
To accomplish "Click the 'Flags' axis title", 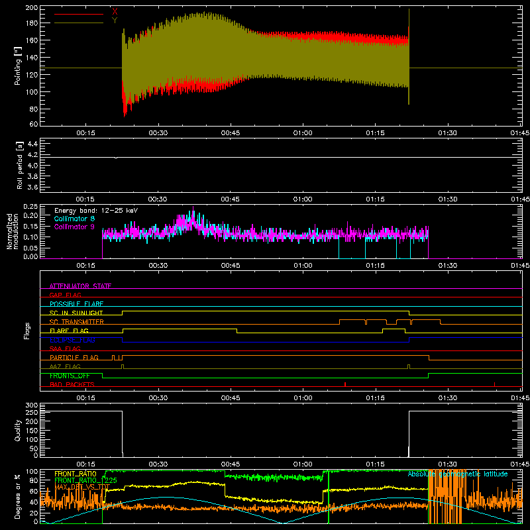I will point(27,331).
